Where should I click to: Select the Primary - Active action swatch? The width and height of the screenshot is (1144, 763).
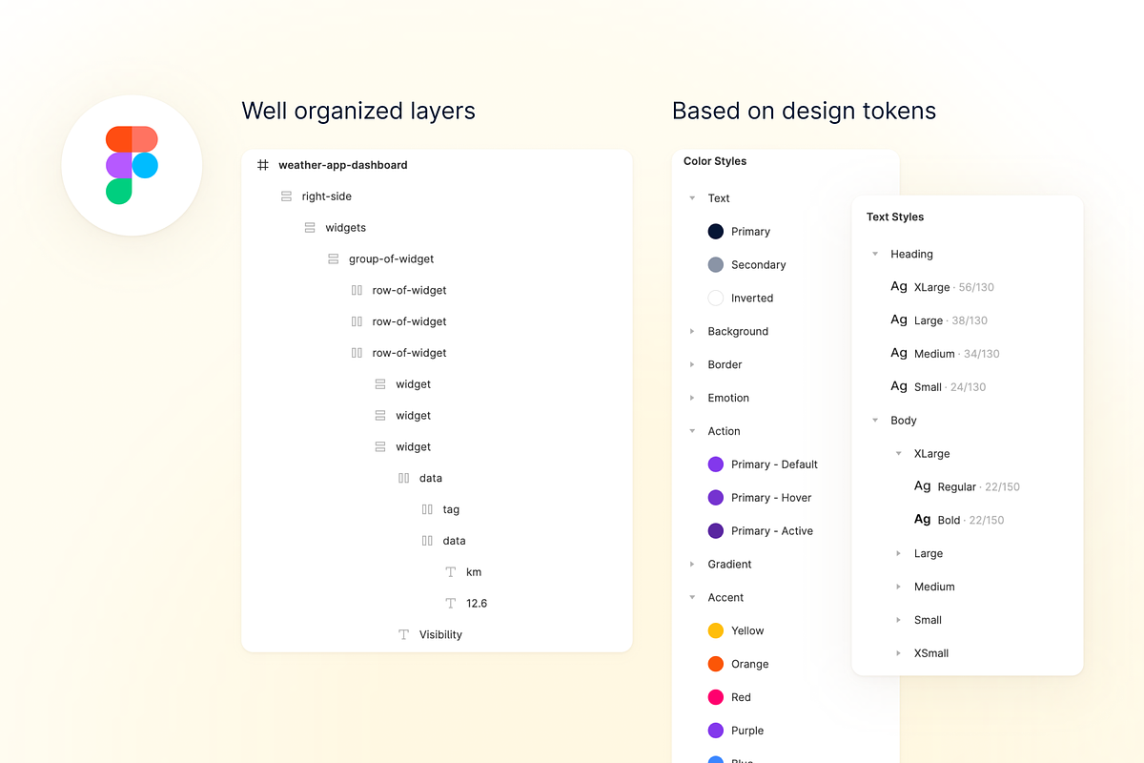716,531
